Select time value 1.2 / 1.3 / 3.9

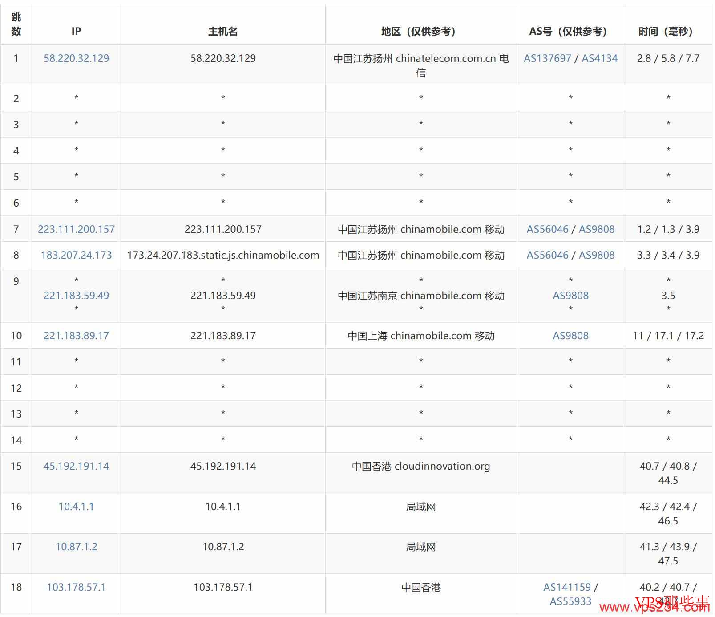[668, 229]
